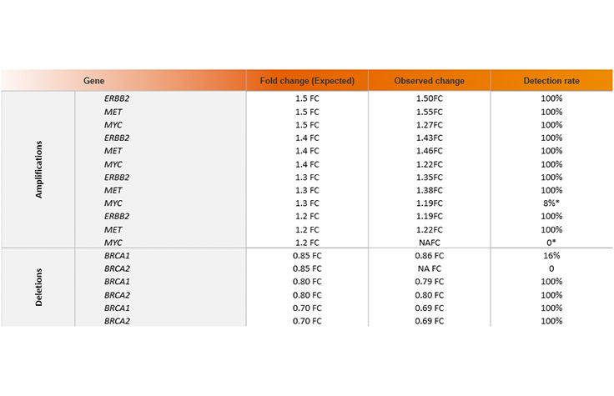This screenshot has height=396, width=614.
Task: Click the Observed change column header
Action: pos(429,81)
